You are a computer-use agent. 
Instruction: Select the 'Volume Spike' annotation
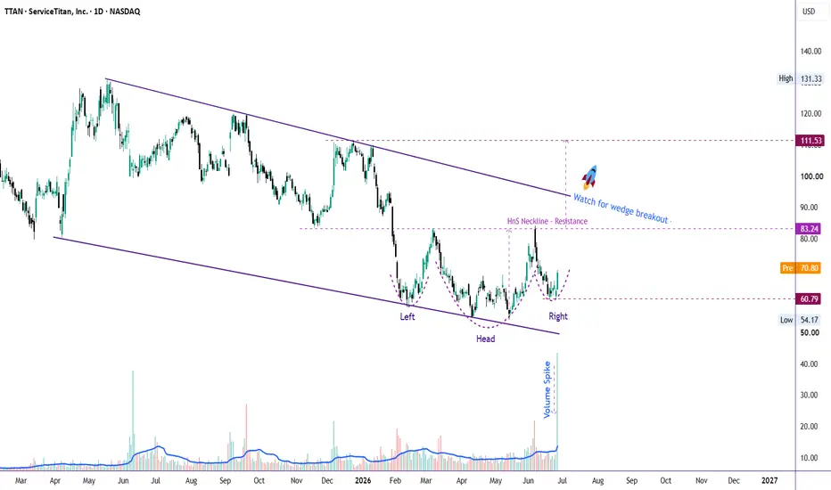547,390
